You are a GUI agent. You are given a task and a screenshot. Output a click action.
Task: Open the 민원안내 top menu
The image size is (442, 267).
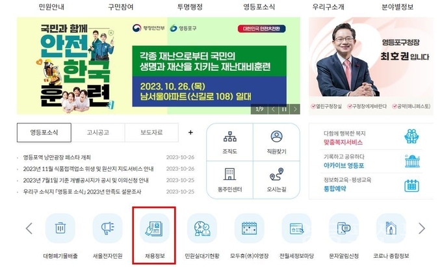[51, 6]
